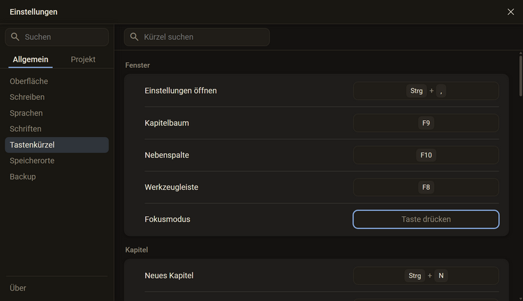This screenshot has width=523, height=301.
Task: Click the Fokusmodus Taste drücken field
Action: click(x=426, y=219)
